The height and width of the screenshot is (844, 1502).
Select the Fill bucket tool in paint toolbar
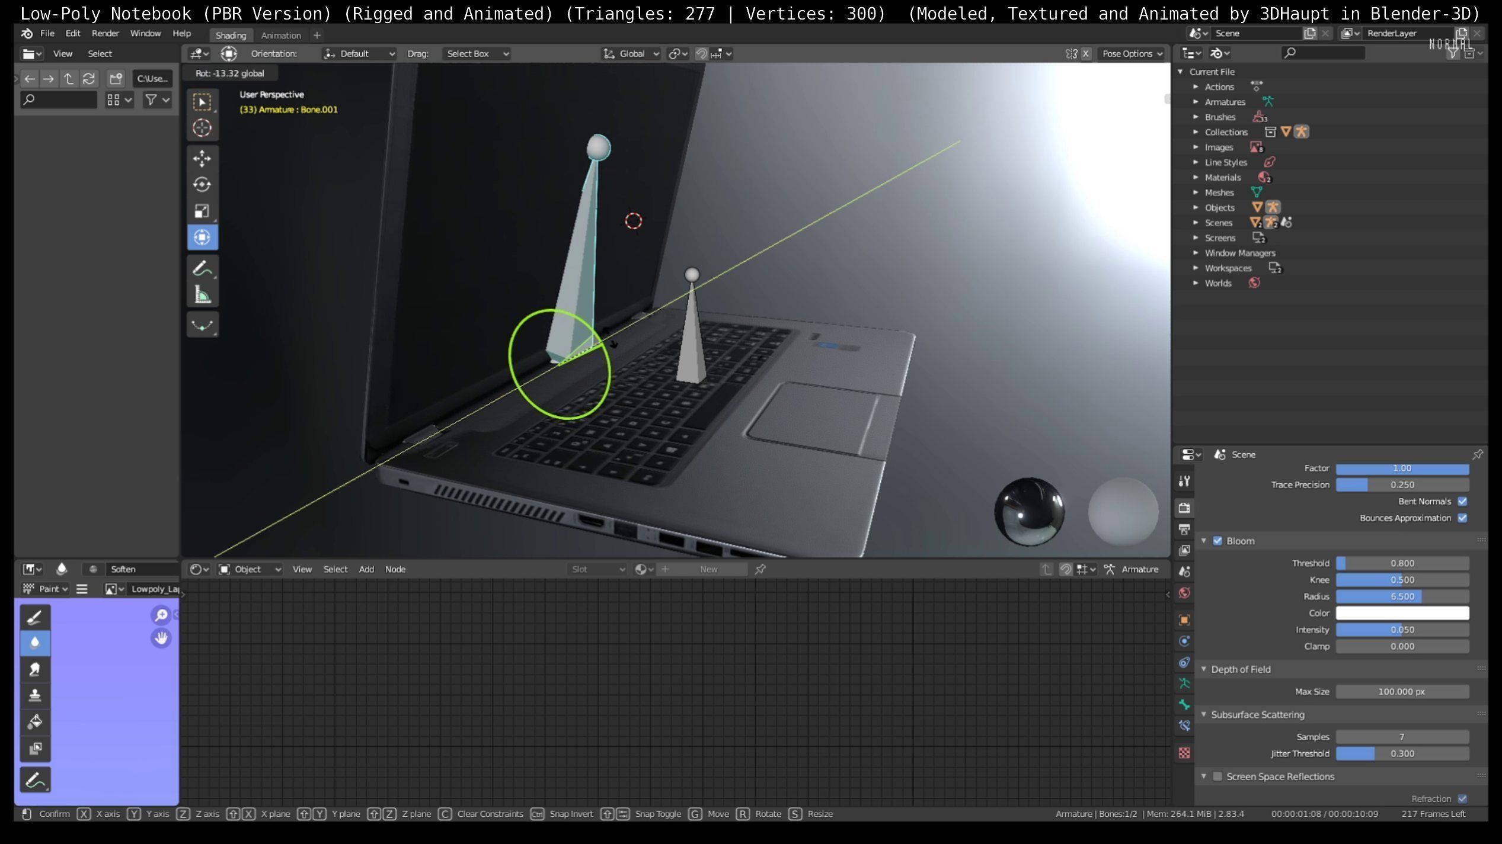[35, 721]
